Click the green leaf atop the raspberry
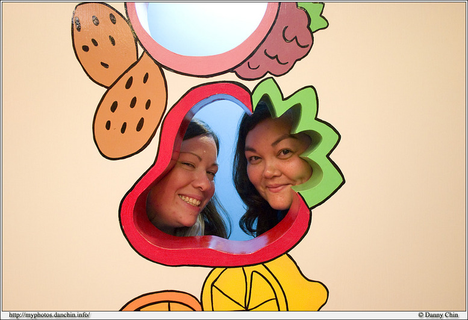Screen dimensions: 468x320 click(x=314, y=15)
